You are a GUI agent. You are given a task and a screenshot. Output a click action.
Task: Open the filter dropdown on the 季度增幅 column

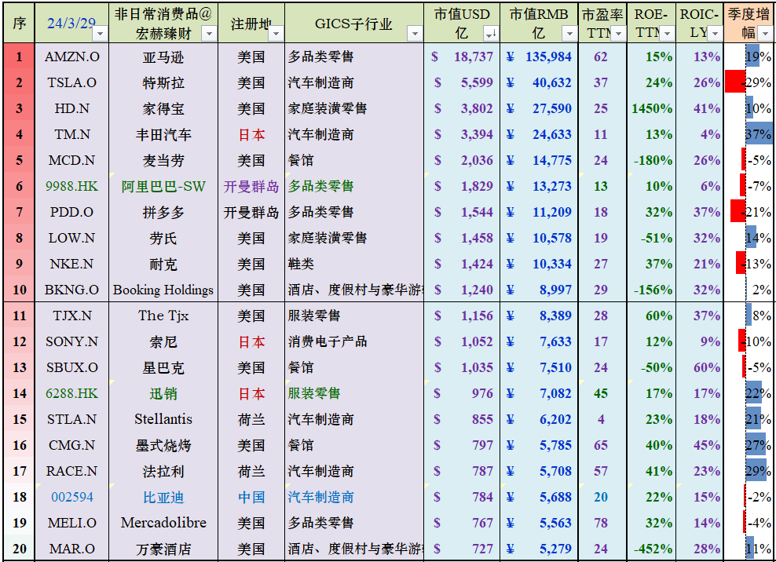pos(766,34)
